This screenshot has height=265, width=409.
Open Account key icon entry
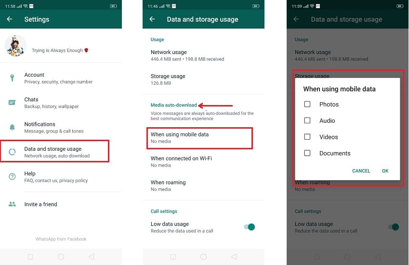coord(12,78)
